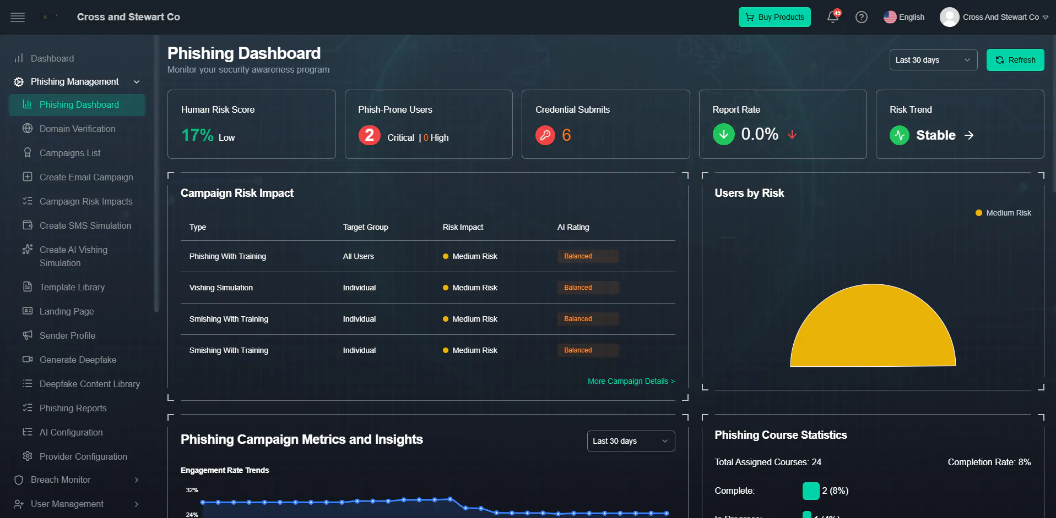The height and width of the screenshot is (518, 1056).
Task: Open the top Last 30 days dropdown
Action: click(x=933, y=60)
